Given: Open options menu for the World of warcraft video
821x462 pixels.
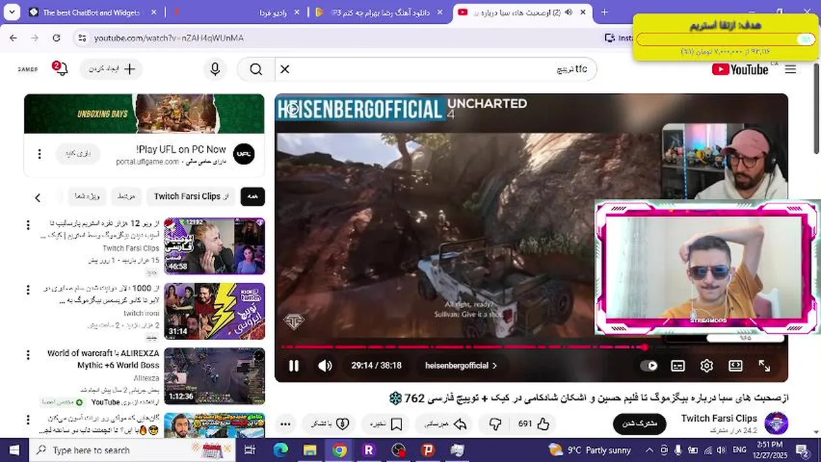Looking at the screenshot, I should [28, 355].
